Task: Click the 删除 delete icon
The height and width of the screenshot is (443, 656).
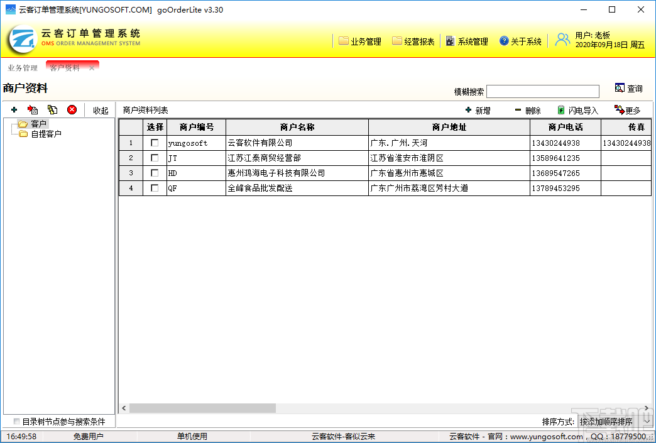Action: point(527,110)
